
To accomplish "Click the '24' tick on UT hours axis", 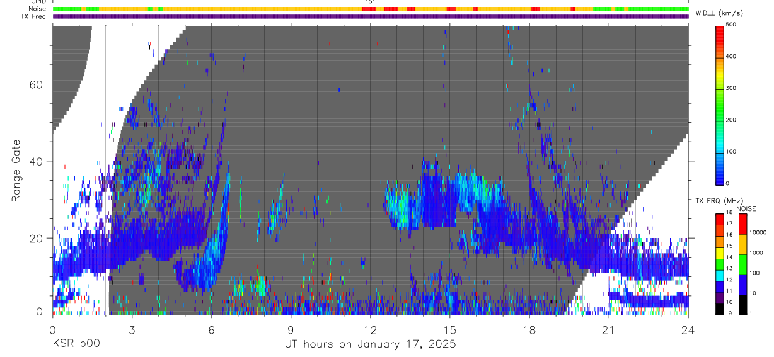I will [688, 329].
